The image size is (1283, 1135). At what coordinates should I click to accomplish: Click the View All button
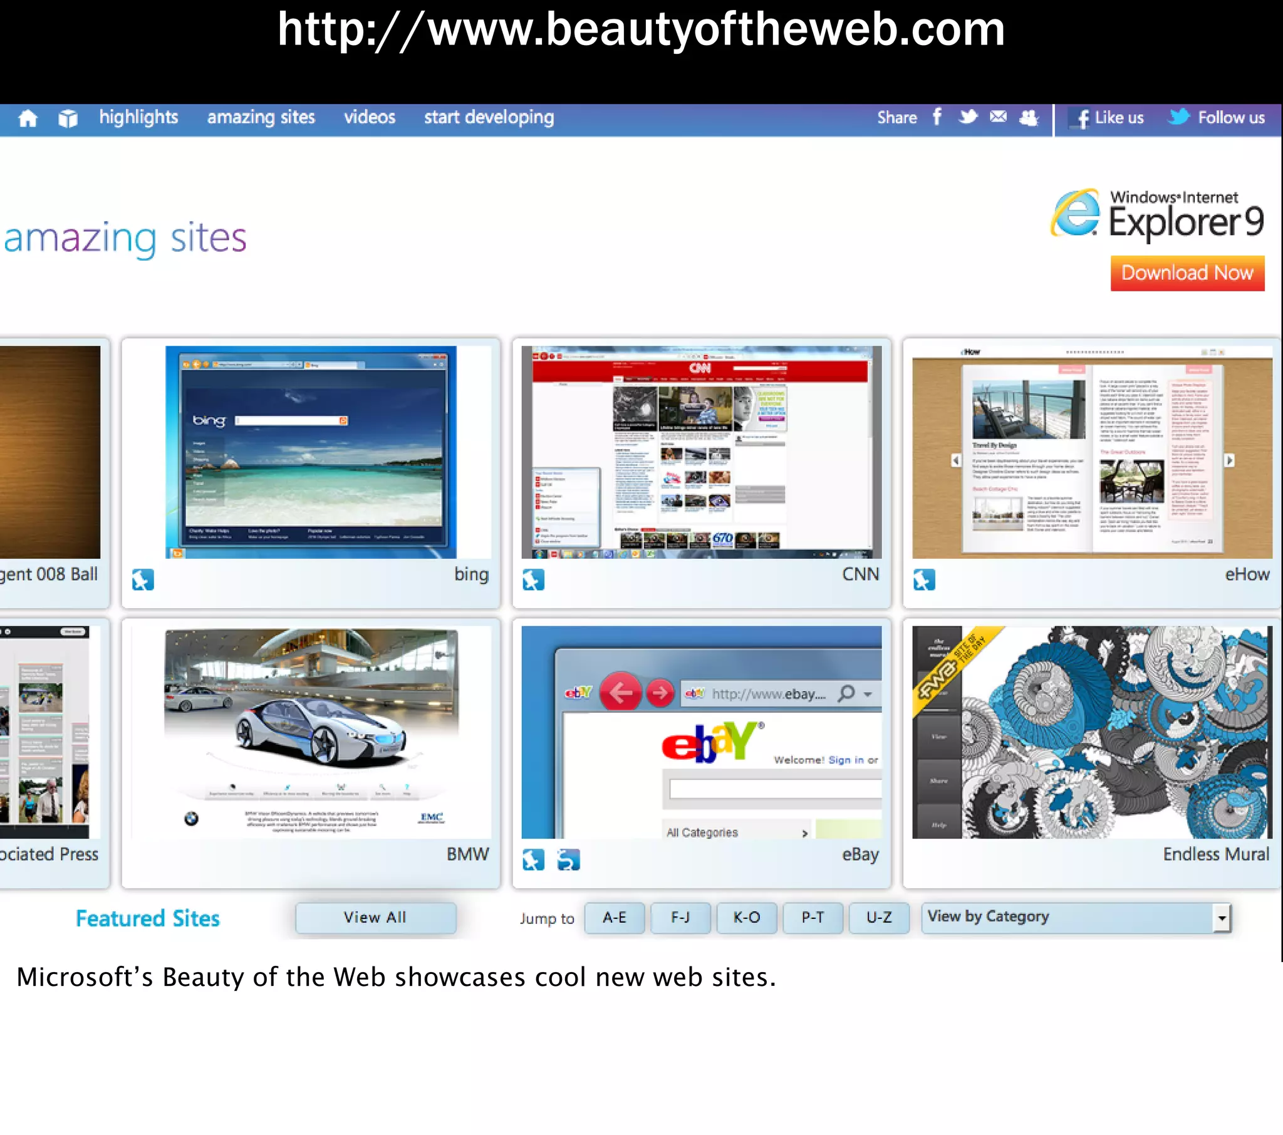375,918
